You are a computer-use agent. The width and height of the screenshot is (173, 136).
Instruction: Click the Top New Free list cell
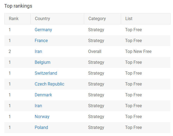(x=138, y=52)
